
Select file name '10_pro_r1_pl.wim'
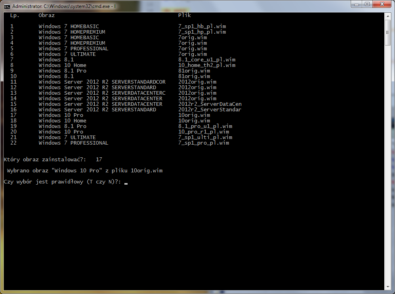[204, 132]
